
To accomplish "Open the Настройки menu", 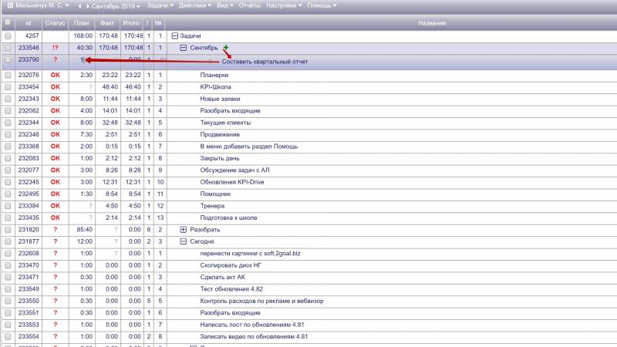I will 284,5.
